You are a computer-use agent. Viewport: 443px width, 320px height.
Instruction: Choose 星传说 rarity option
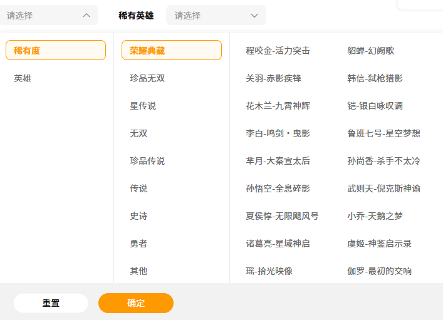point(143,106)
